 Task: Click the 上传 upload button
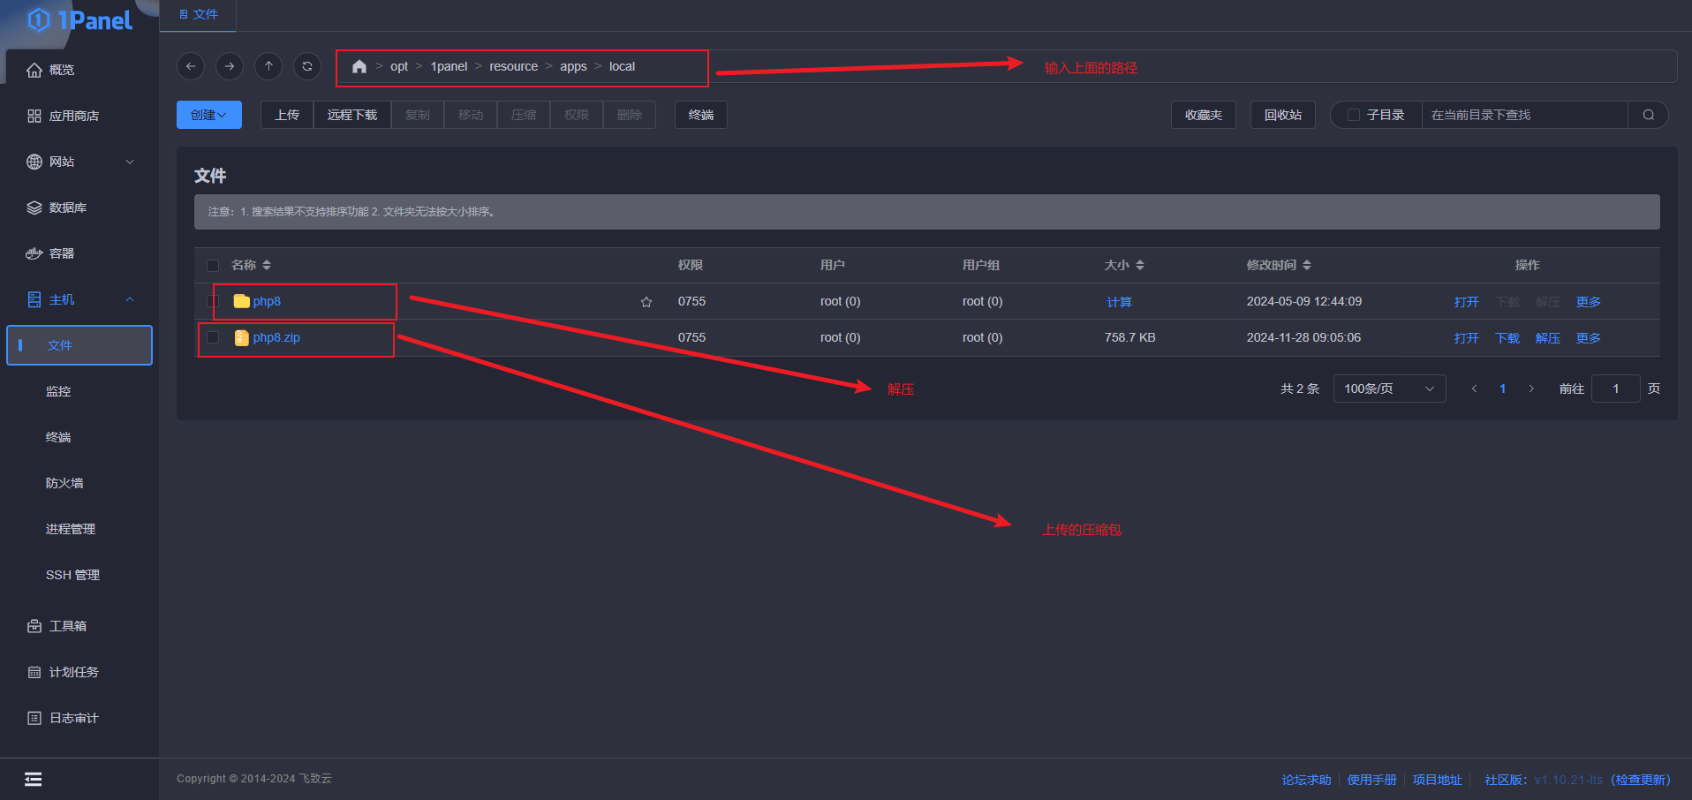[287, 115]
